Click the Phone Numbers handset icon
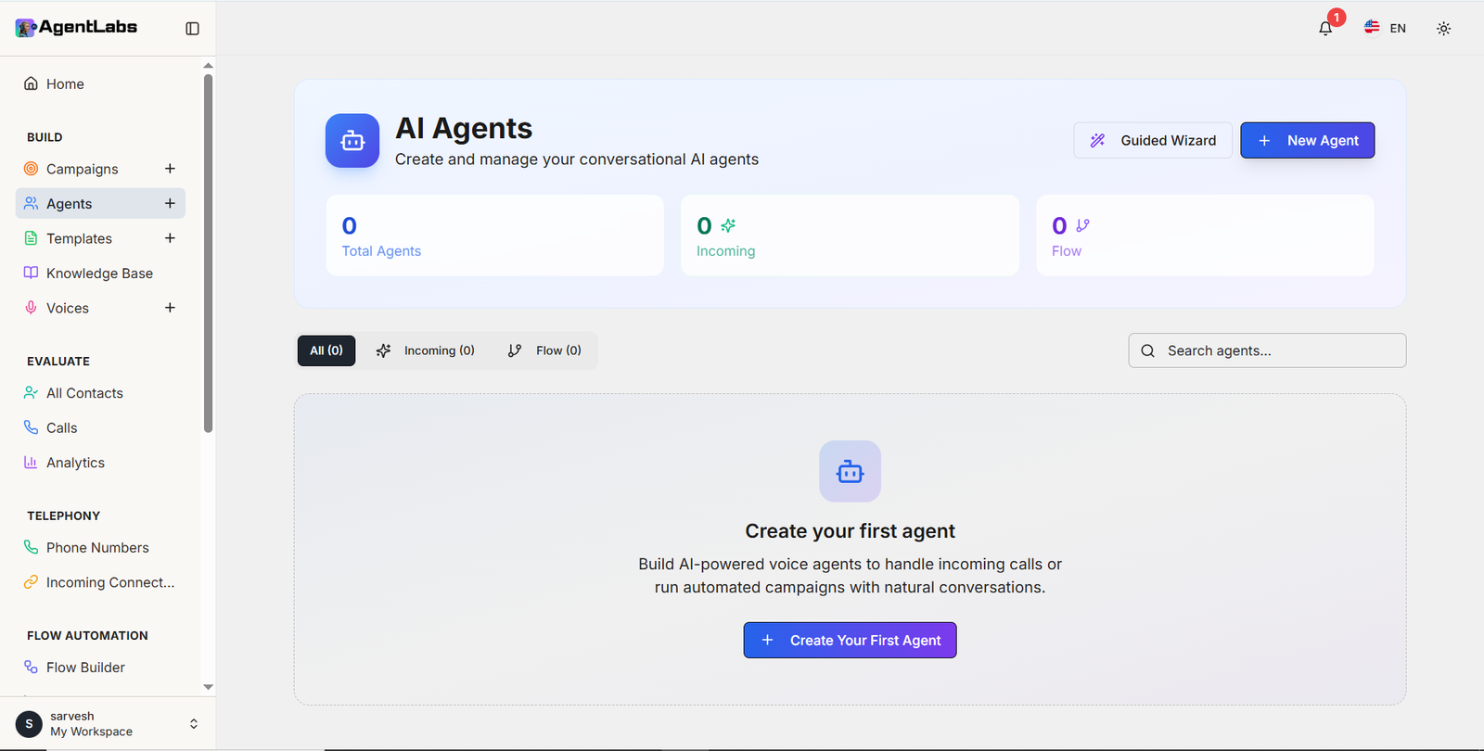1484x751 pixels. point(31,547)
